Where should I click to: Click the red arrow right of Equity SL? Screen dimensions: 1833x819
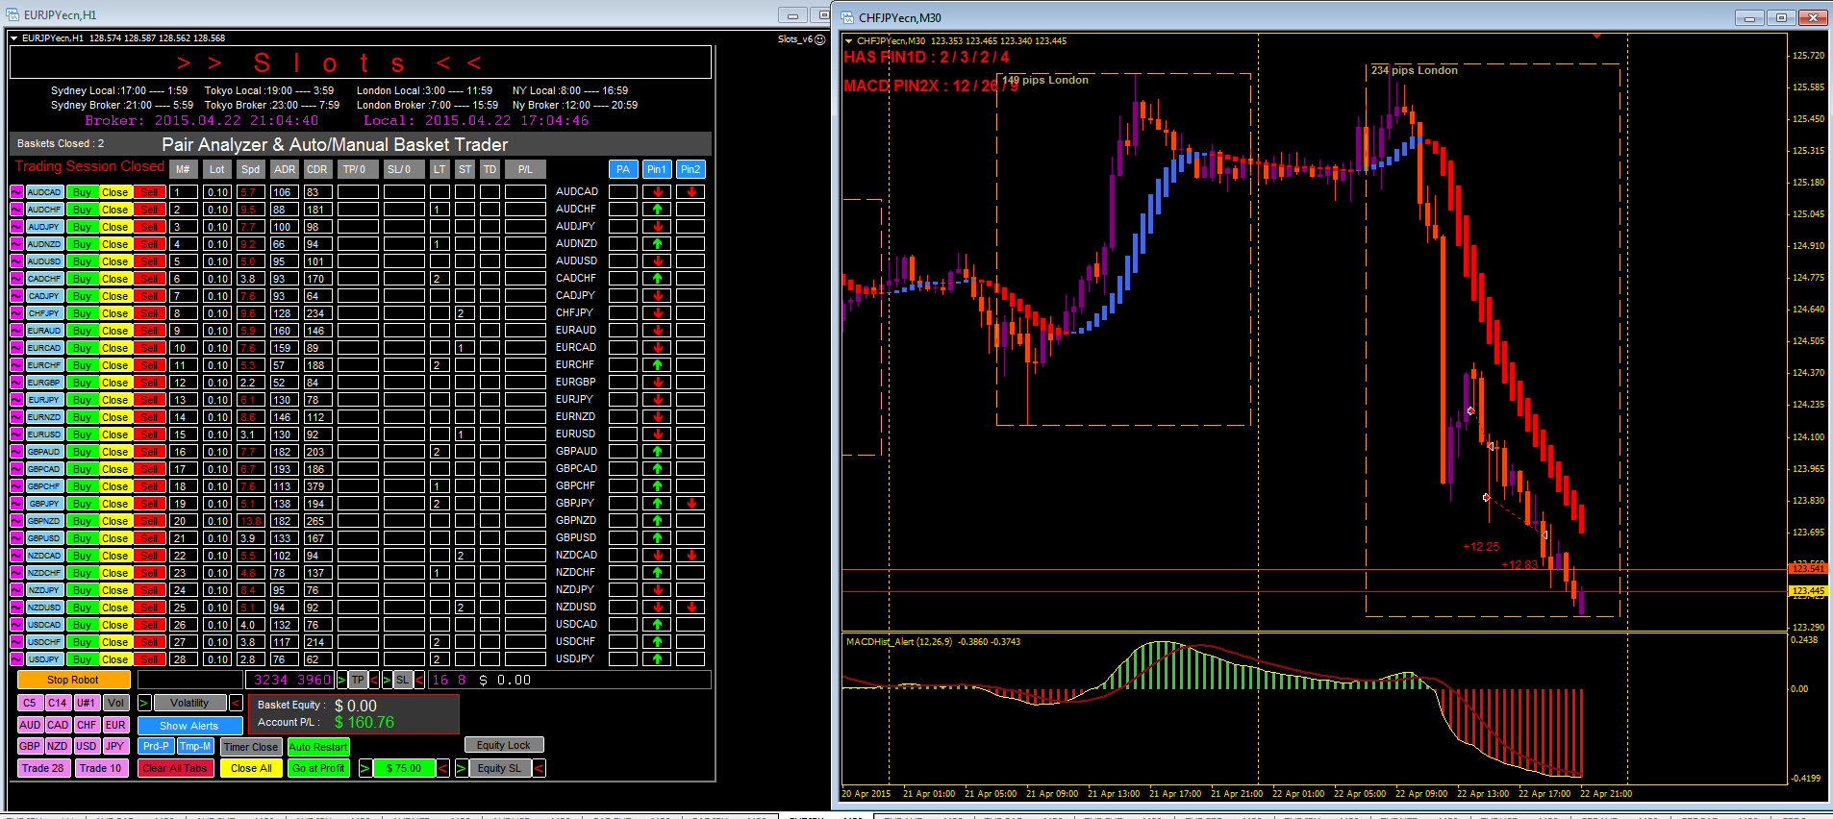(x=540, y=768)
